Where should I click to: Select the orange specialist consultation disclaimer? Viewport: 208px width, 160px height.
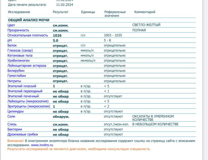(79, 149)
